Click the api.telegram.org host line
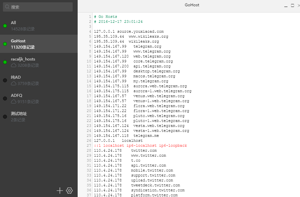 (x=132, y=66)
